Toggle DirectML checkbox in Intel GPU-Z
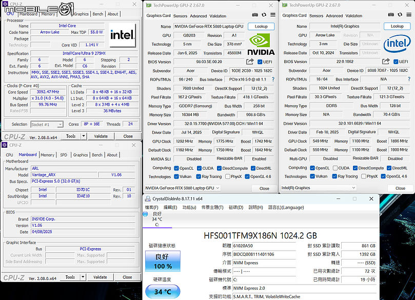 tap(389, 168)
